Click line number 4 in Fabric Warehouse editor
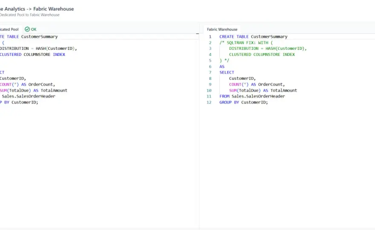 (x=210, y=55)
